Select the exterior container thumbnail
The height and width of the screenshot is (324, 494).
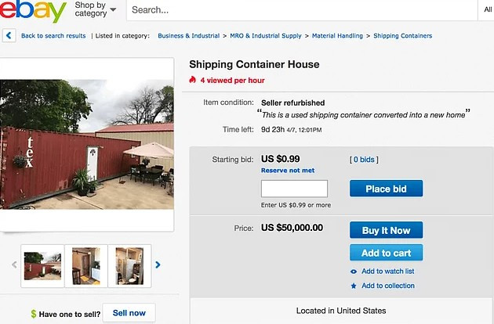[x=43, y=265]
